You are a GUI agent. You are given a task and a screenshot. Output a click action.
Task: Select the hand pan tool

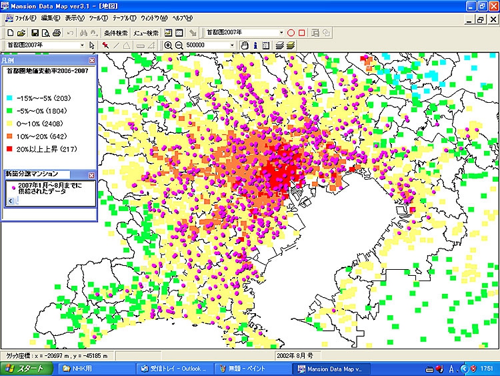[x=245, y=45]
